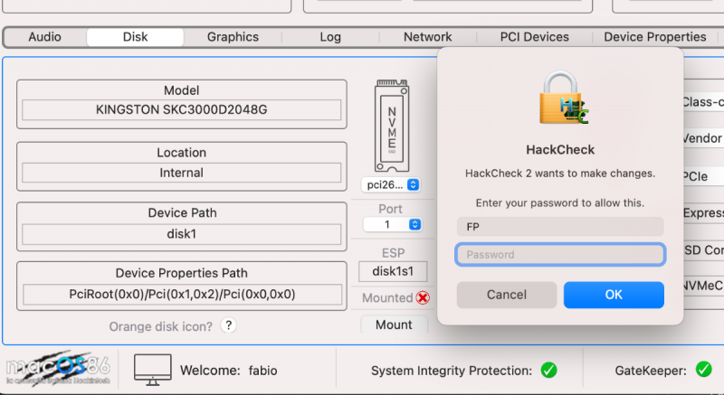Switch to the Graphics tab

coord(233,37)
